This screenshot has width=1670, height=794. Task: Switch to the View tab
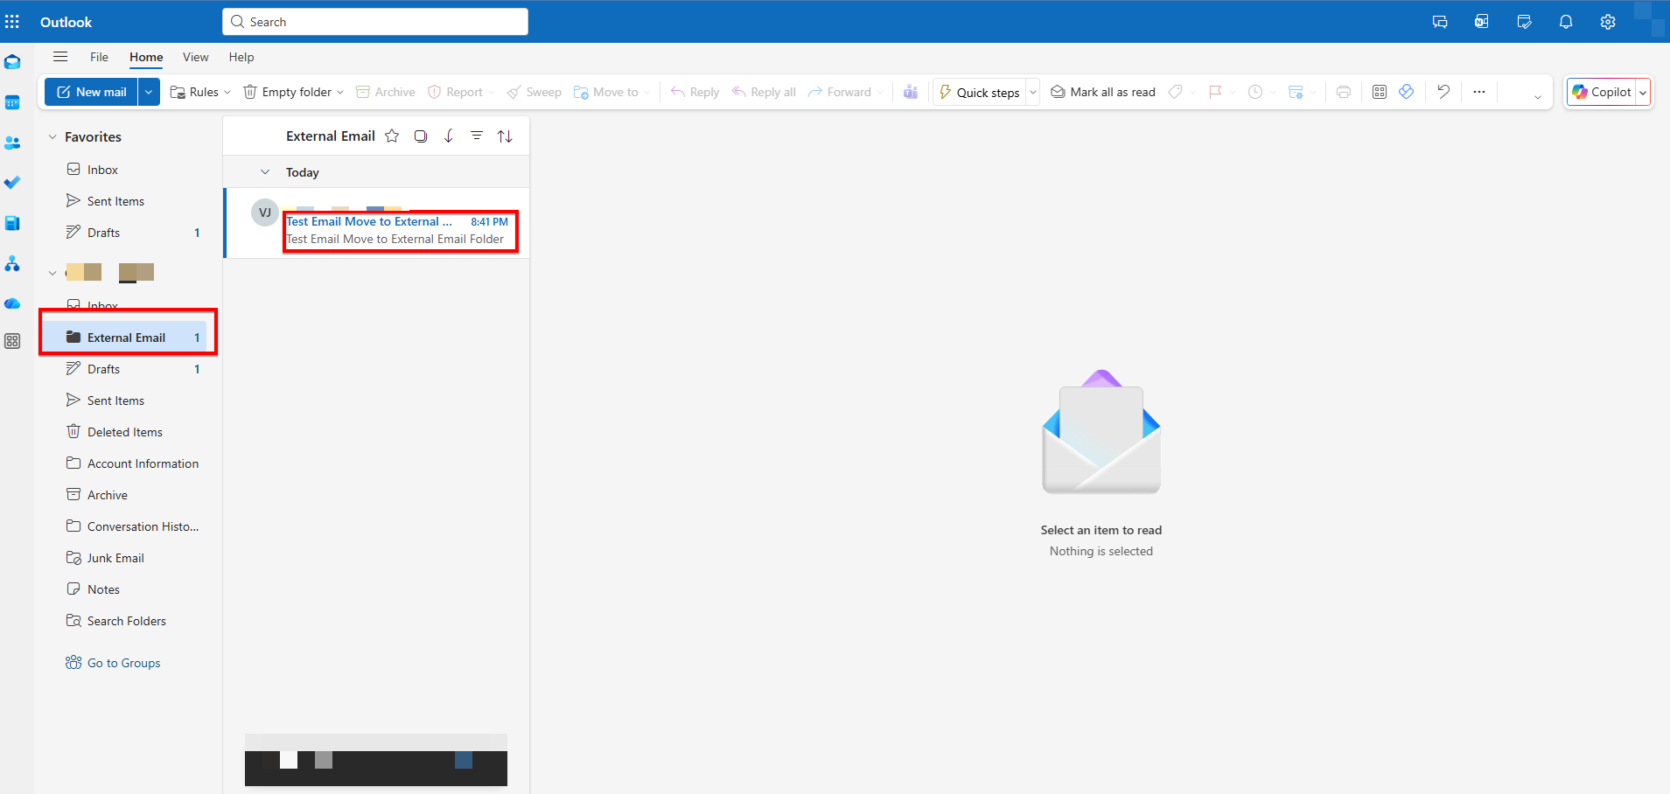[194, 57]
